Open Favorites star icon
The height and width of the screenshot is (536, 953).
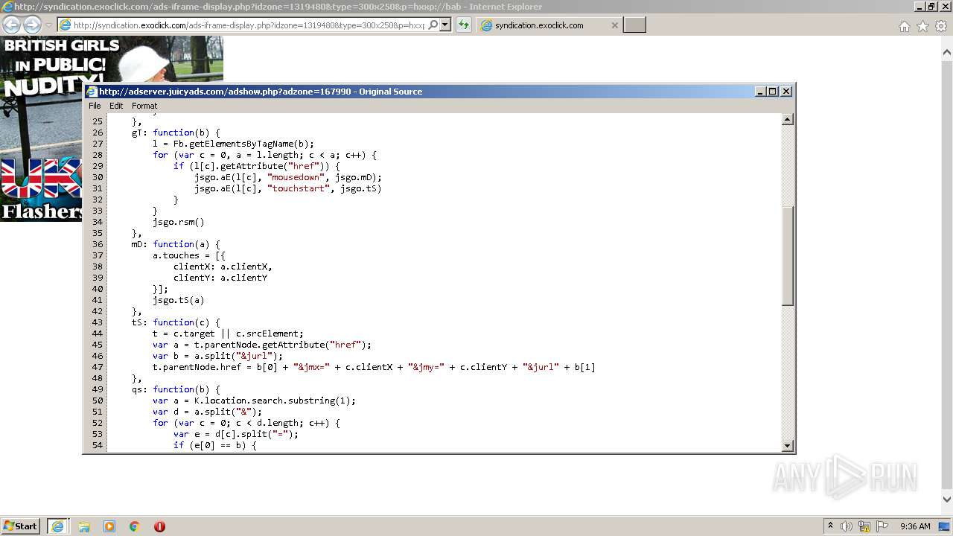[922, 26]
